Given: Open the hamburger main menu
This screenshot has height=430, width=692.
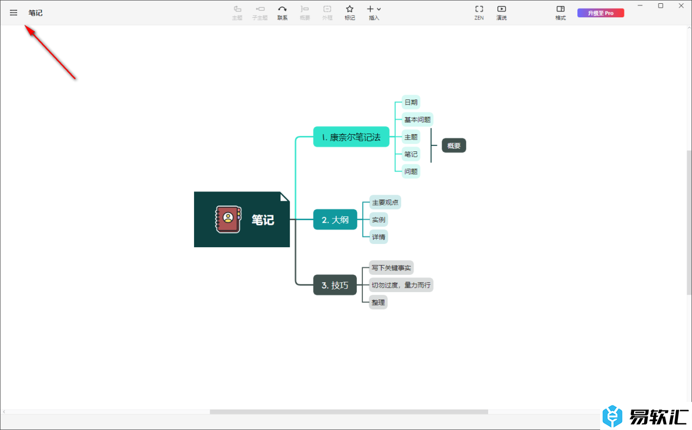Looking at the screenshot, I should pos(14,12).
